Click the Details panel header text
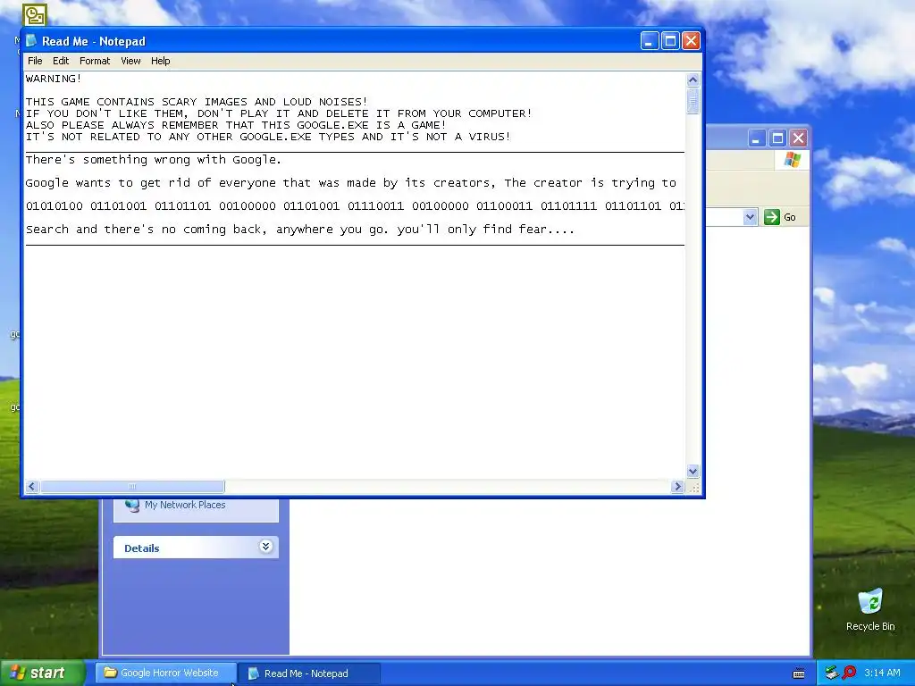The image size is (915, 686). (142, 548)
